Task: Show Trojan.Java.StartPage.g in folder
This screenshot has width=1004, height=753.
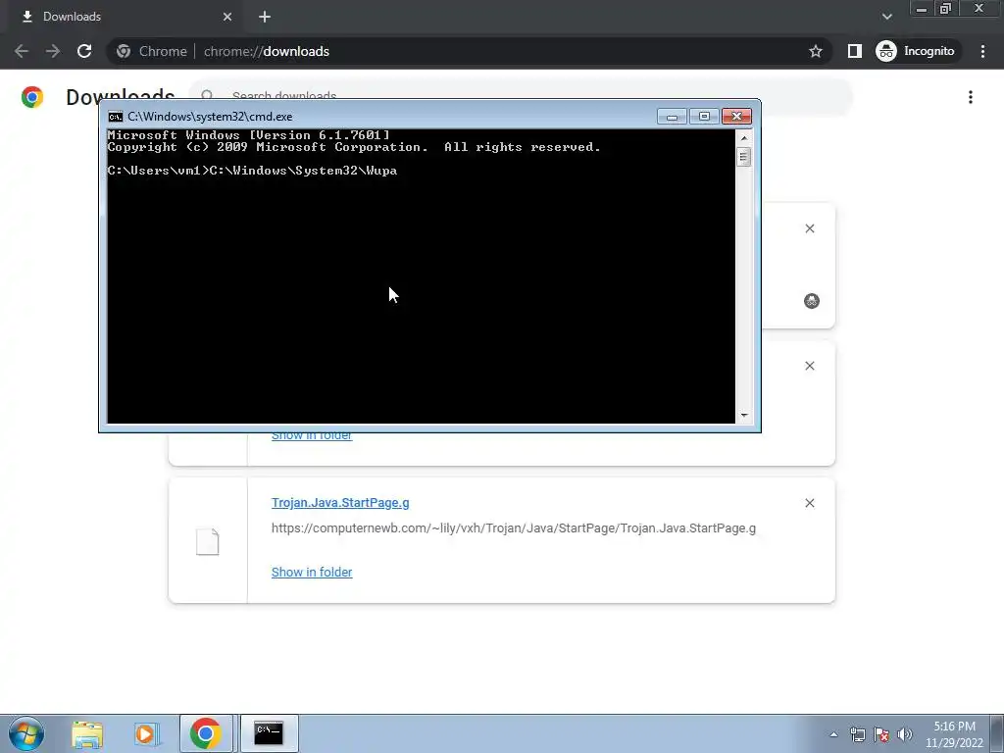Action: click(x=312, y=572)
